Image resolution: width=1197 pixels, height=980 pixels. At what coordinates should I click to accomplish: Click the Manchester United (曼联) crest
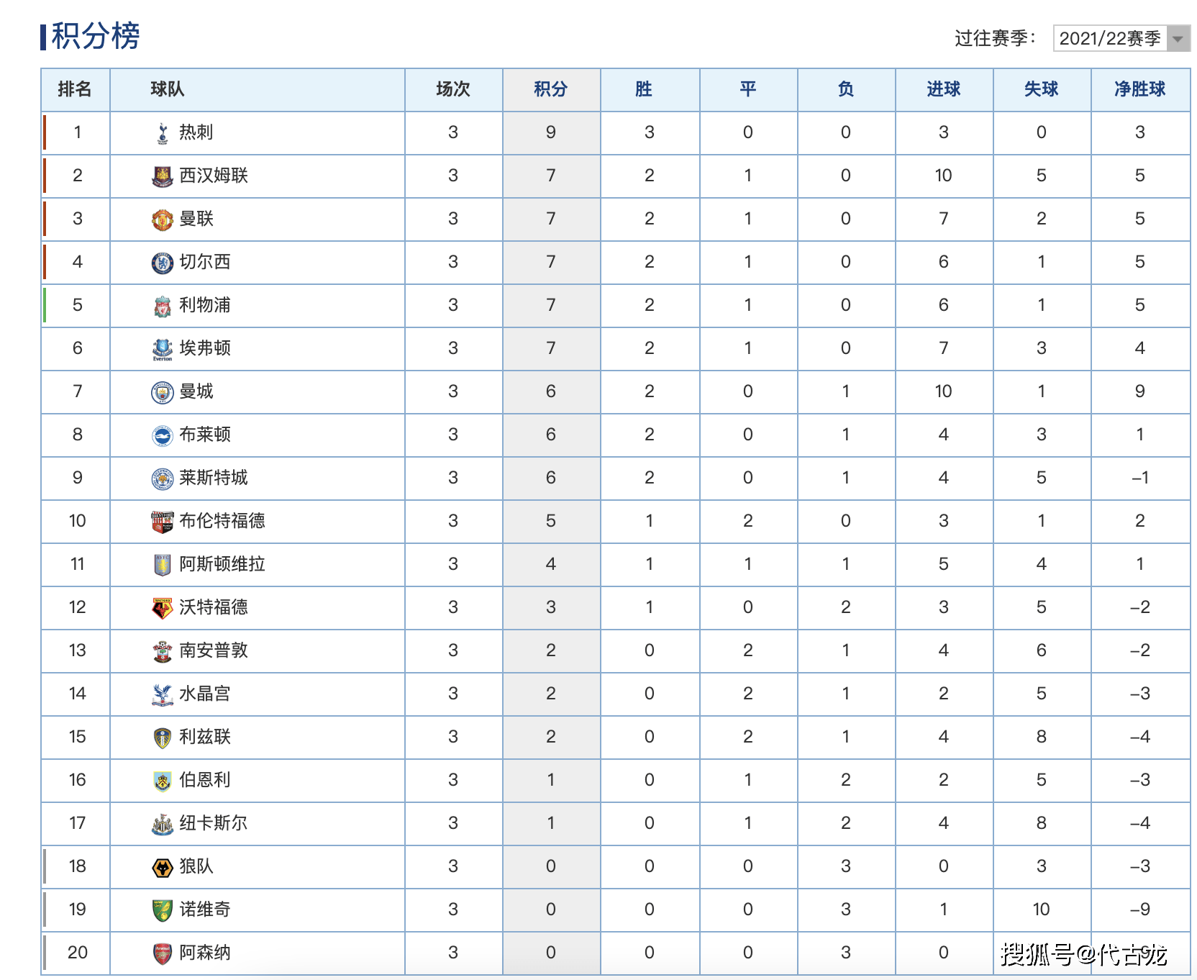(163, 219)
